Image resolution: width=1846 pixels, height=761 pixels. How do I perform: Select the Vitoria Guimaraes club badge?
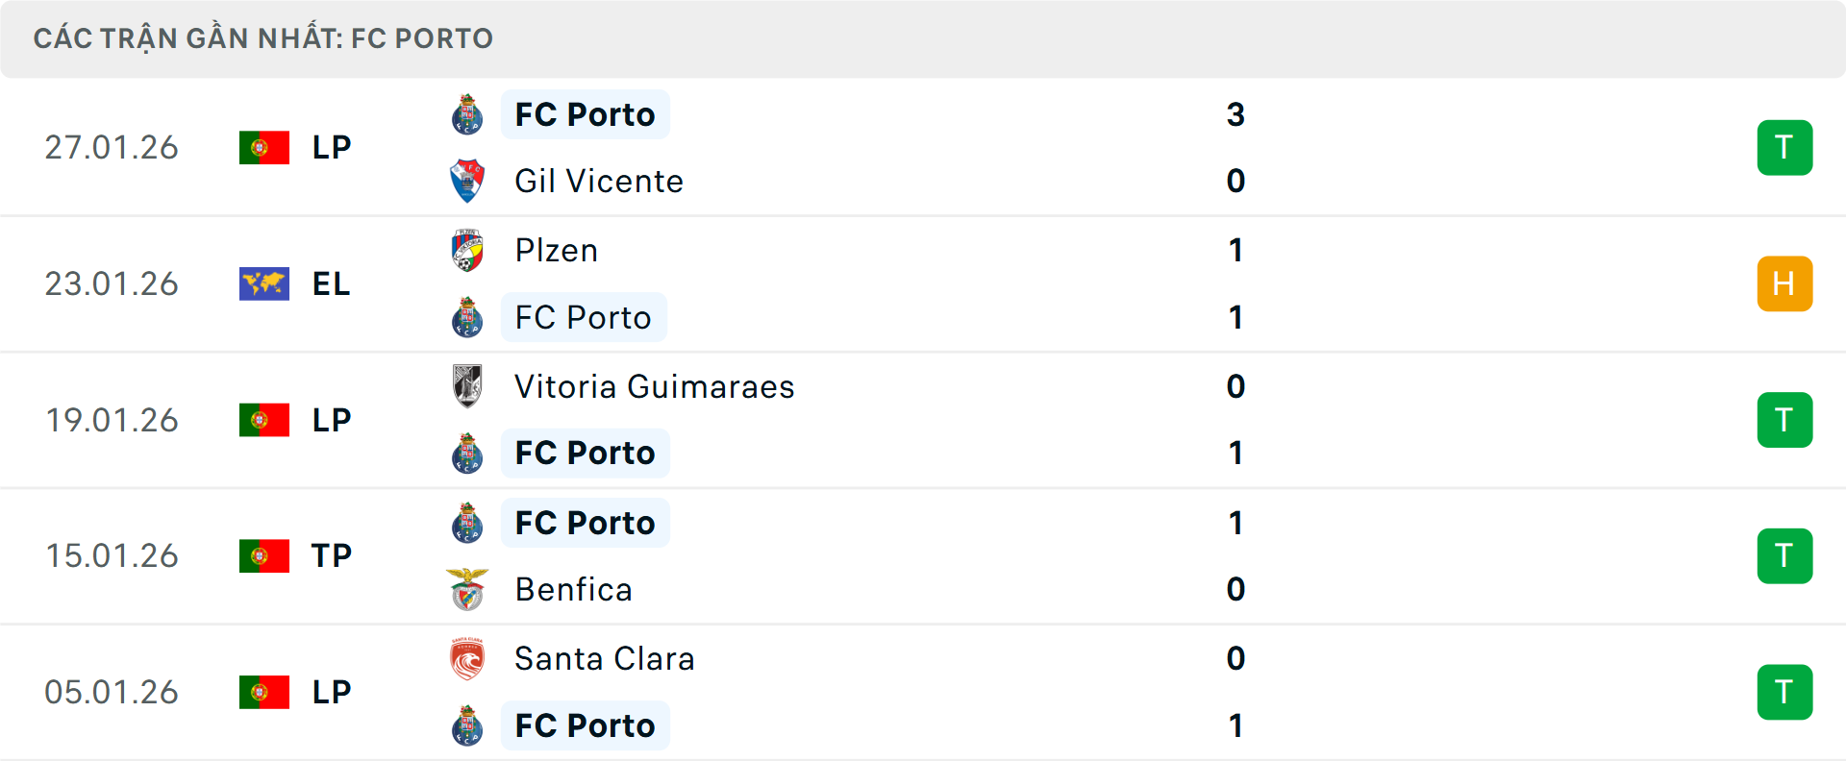click(x=467, y=386)
